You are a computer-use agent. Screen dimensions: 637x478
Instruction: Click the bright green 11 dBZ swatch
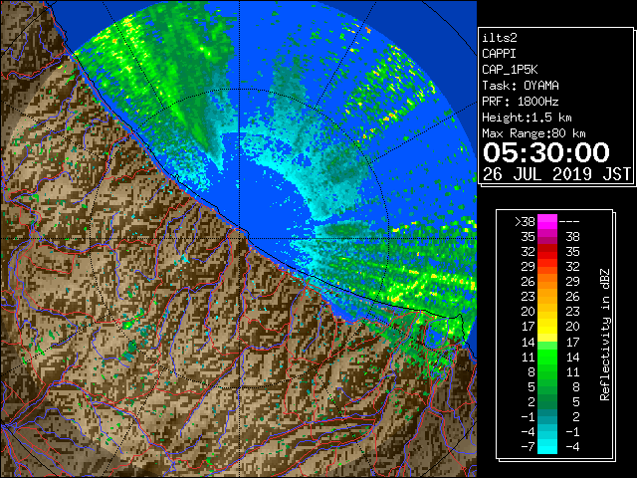[547, 357]
